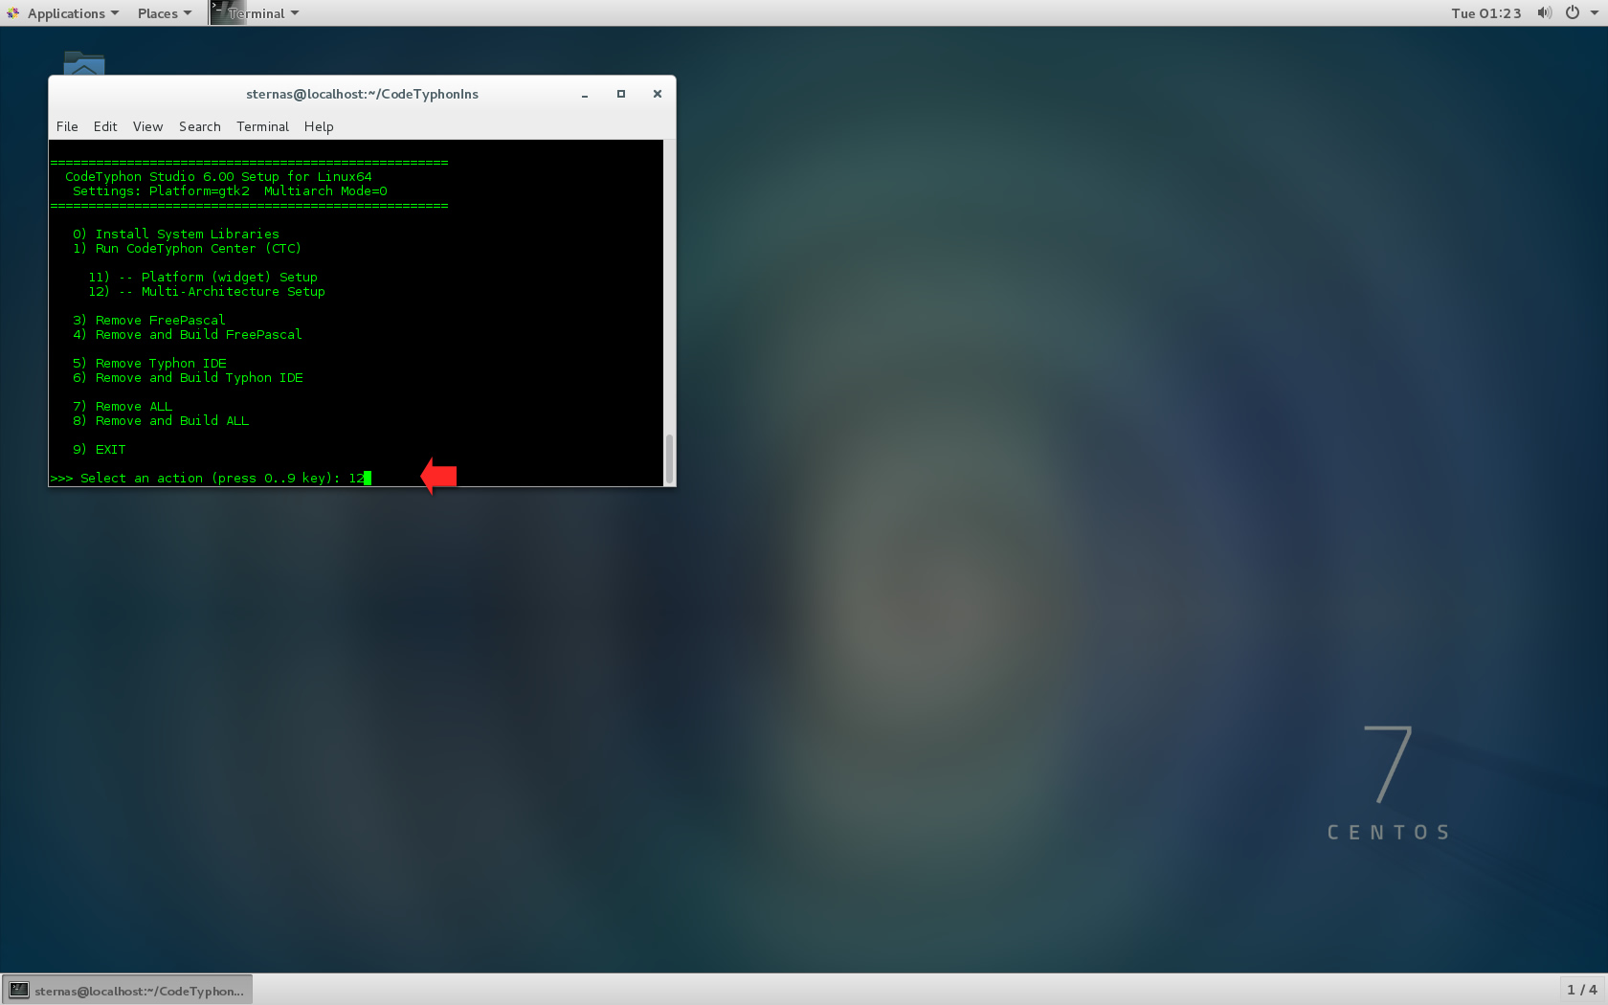Open the Terminal menu in the window menubar

pos(262,126)
